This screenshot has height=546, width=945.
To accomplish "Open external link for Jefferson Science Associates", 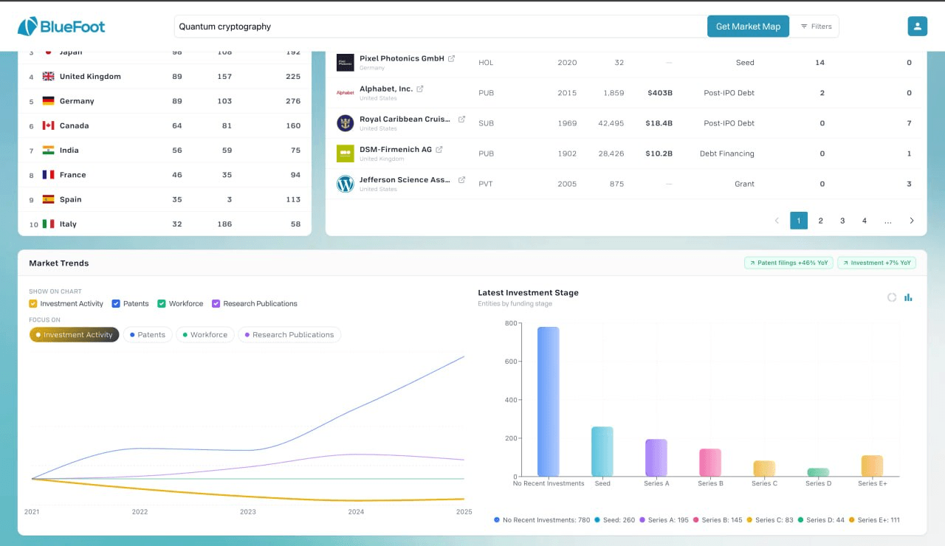I will pos(462,179).
